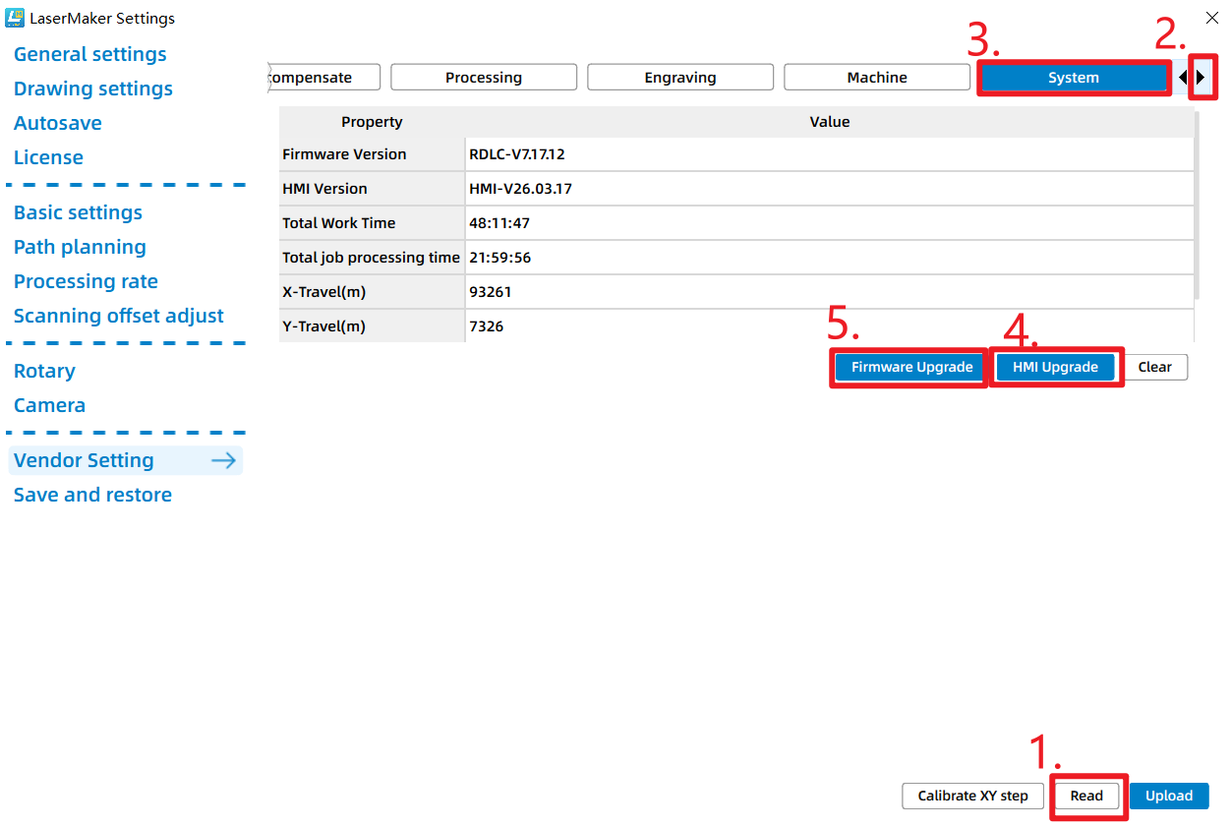
Task: Select the Engraving tab
Action: pyautogui.click(x=680, y=77)
